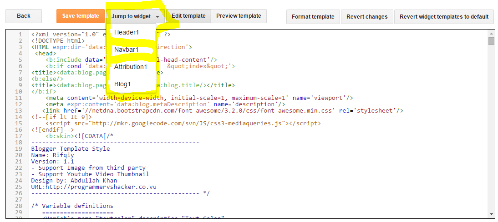The height and width of the screenshot is (222, 498).
Task: Revert changes to the template
Action: 367,17
